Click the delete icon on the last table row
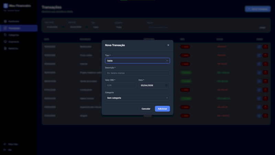Screen dimensions: 275x155 pyautogui.click(x=265, y=115)
